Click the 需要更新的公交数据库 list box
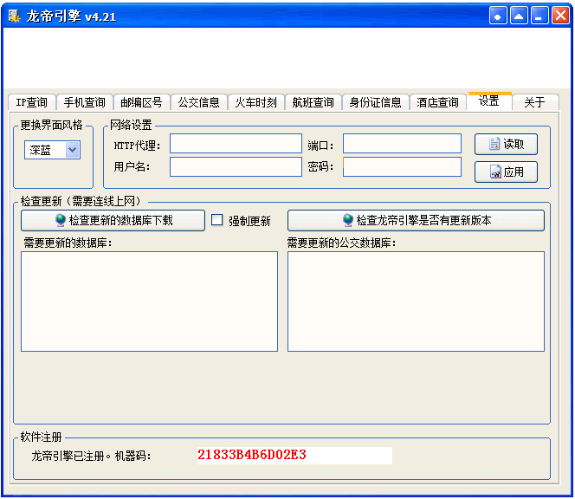The width and height of the screenshot is (575, 499). (417, 301)
